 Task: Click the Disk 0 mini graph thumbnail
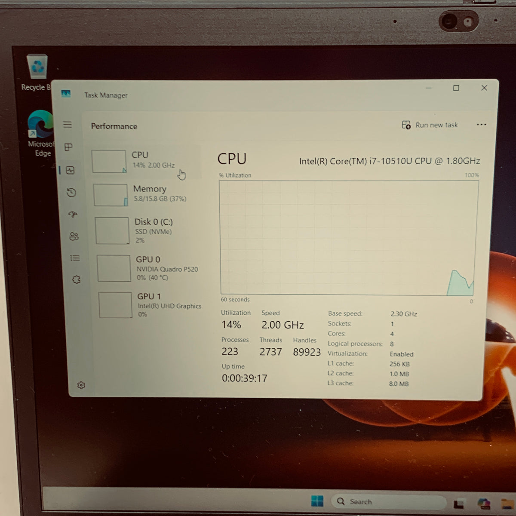click(112, 230)
